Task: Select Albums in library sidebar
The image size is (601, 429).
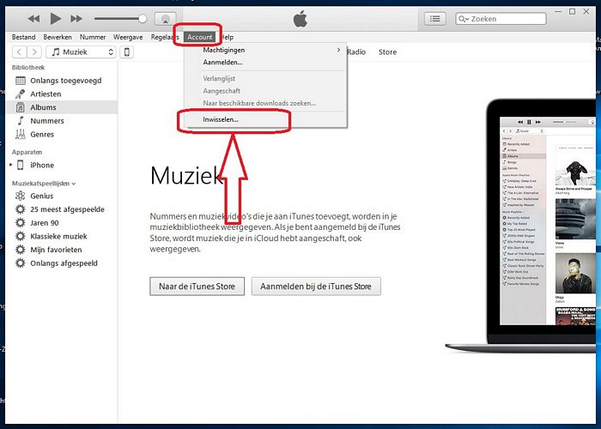Action: click(x=62, y=107)
